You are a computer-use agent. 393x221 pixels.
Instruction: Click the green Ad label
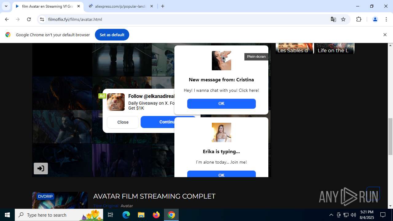pos(102,96)
